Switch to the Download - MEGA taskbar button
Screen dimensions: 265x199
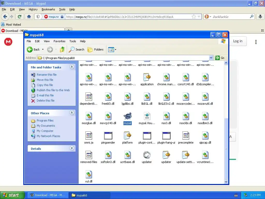click(48, 195)
